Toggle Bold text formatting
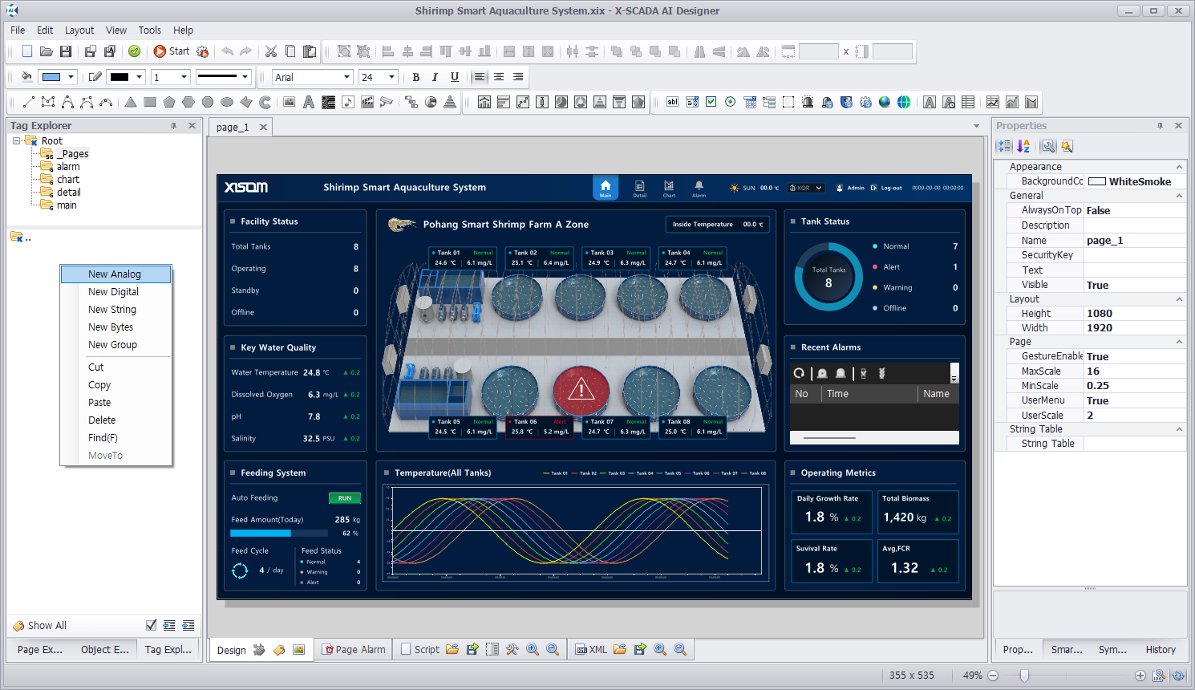The height and width of the screenshot is (690, 1195). 416,77
